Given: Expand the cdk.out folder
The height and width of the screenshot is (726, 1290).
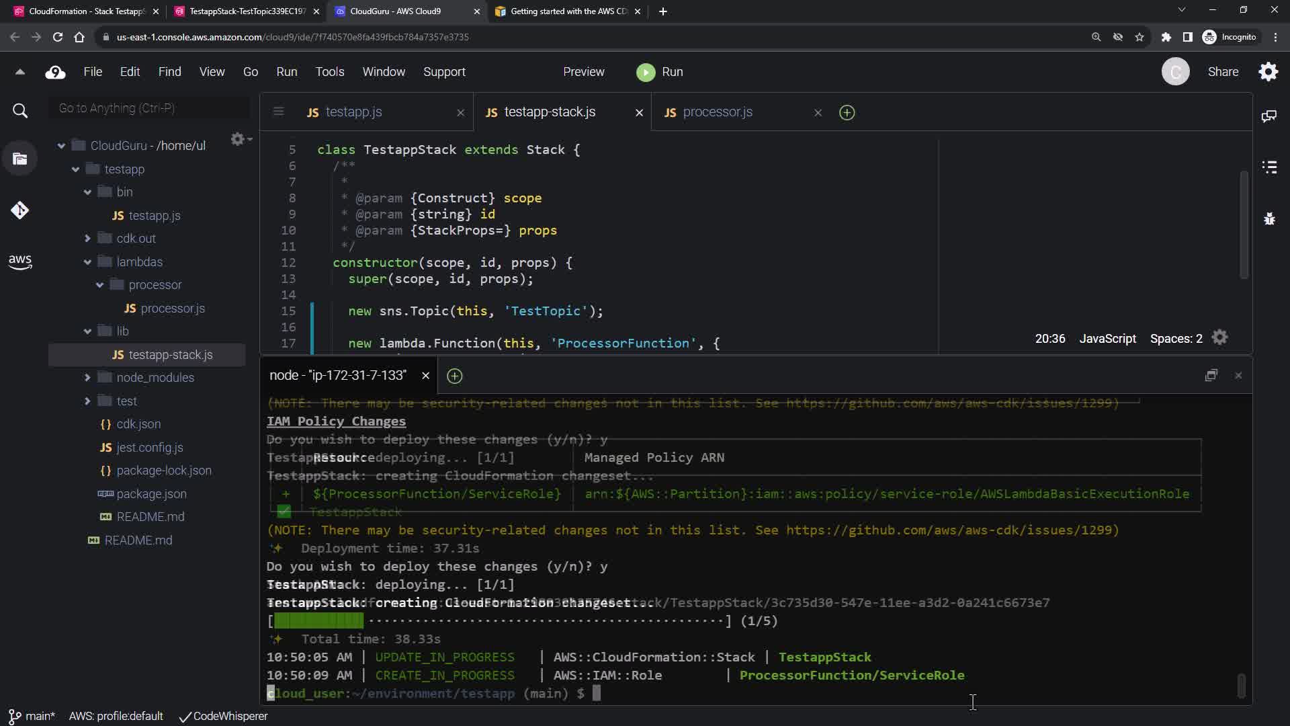Looking at the screenshot, I should pos(87,239).
